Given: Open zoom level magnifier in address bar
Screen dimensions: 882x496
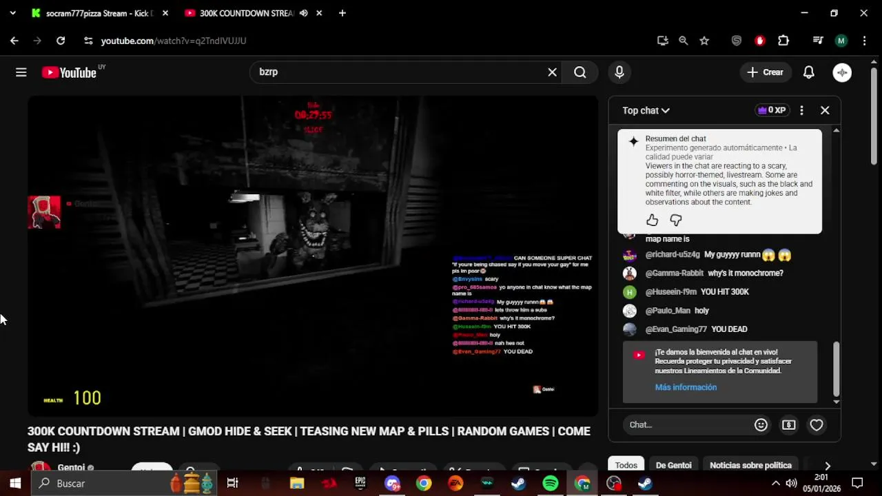Looking at the screenshot, I should click(684, 41).
